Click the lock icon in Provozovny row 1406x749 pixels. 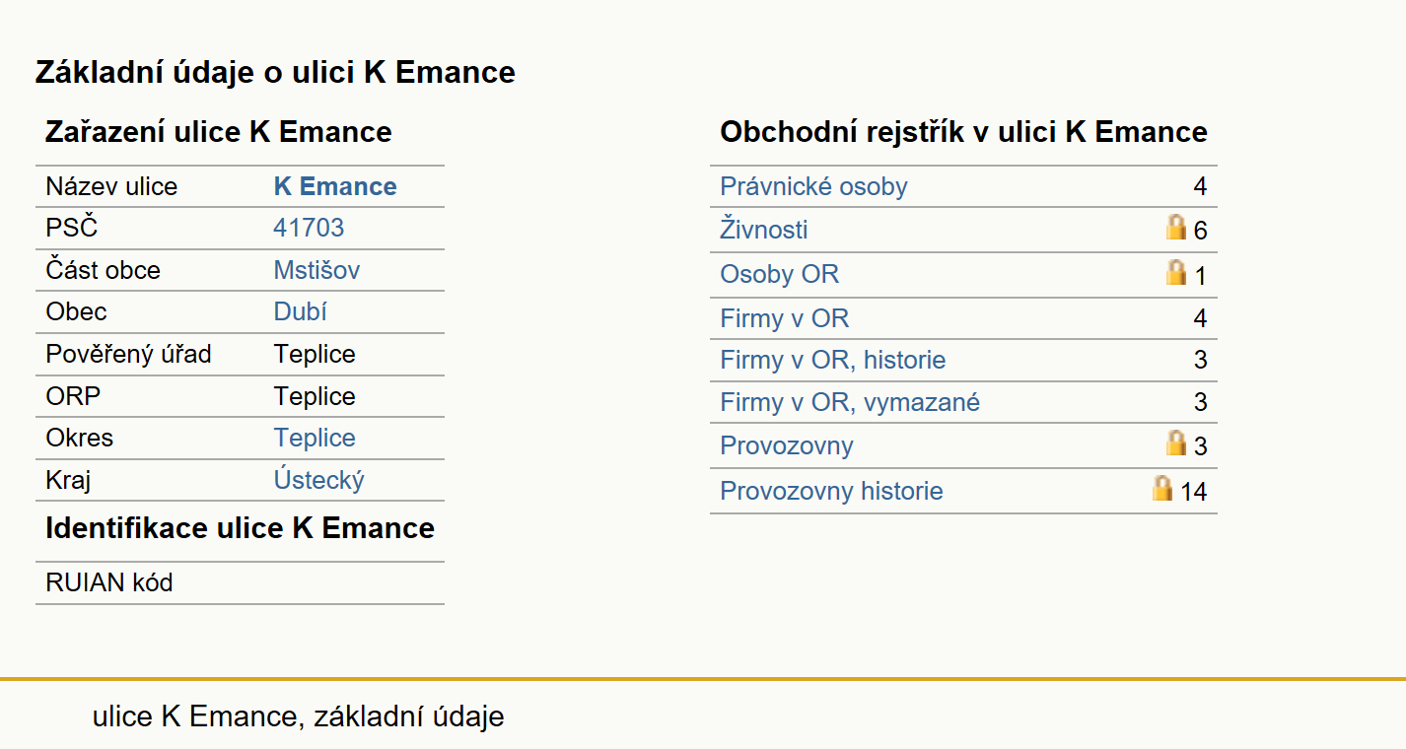tap(1175, 443)
